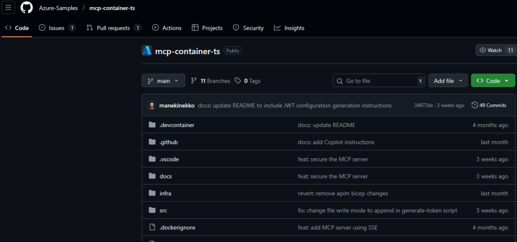This screenshot has width=517, height=242.
Task: Open the src folder
Action: pos(163,210)
